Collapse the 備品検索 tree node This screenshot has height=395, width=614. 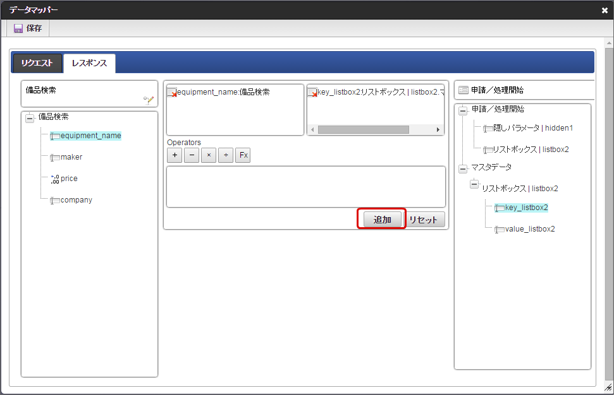tap(30, 118)
